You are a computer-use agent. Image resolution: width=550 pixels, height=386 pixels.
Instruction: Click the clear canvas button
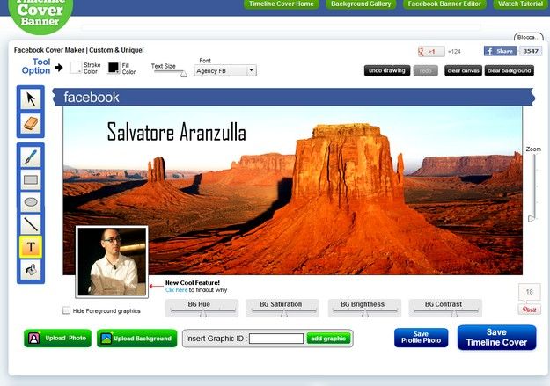click(x=463, y=70)
